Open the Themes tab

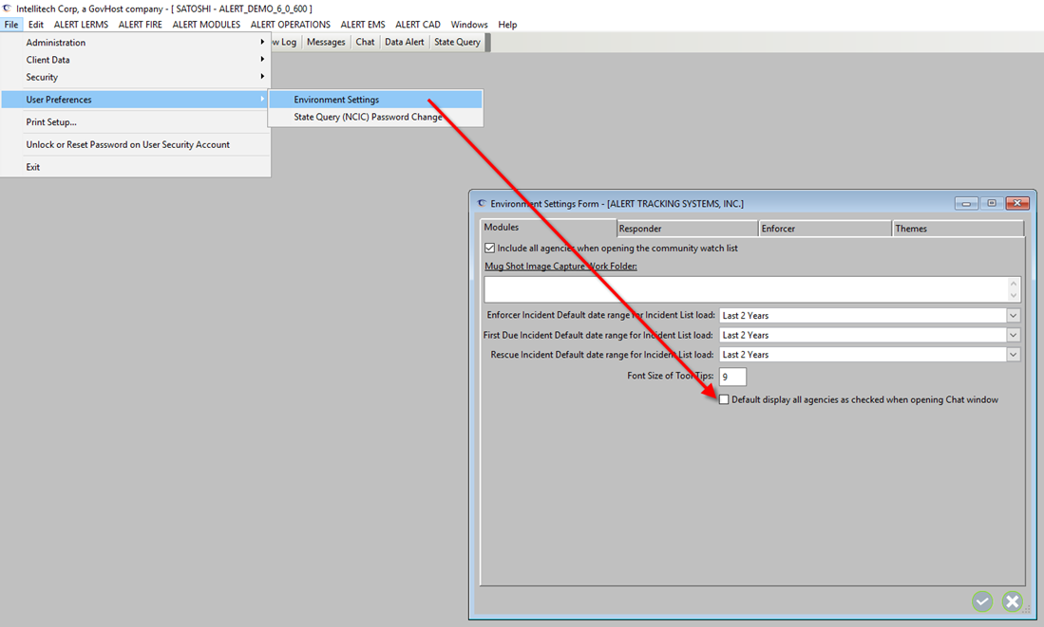pos(957,229)
